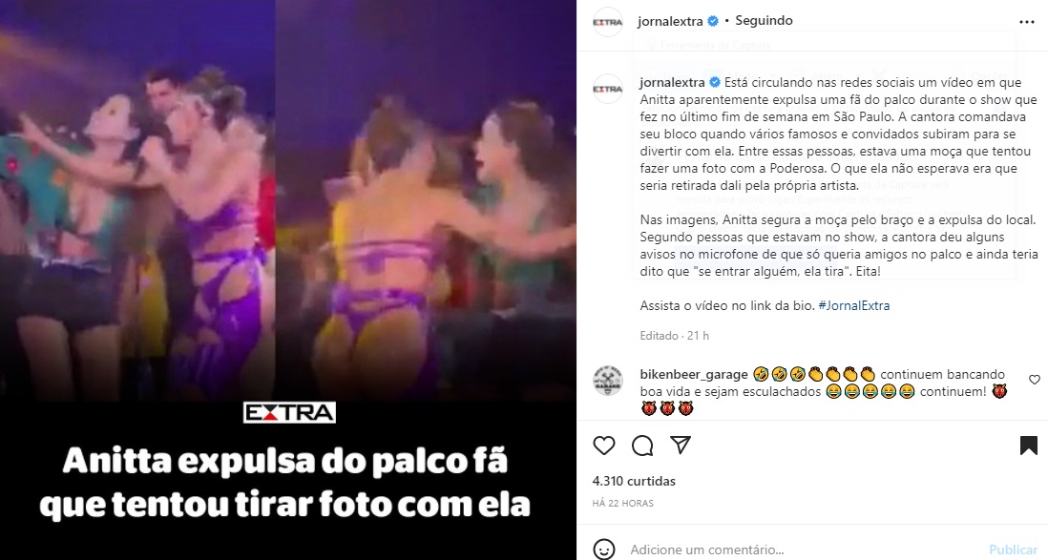Share post using paper plane icon

(x=681, y=446)
